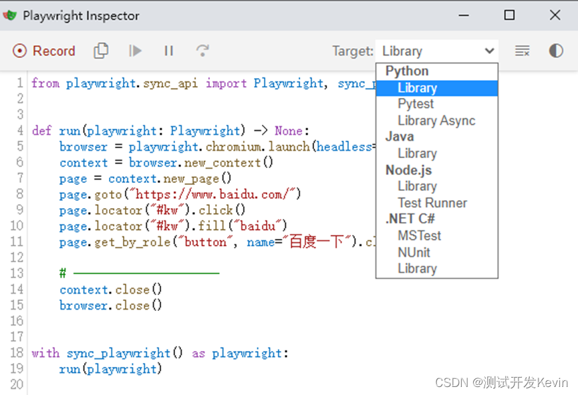Choose Pytest under Python
The width and height of the screenshot is (578, 395).
coord(416,104)
